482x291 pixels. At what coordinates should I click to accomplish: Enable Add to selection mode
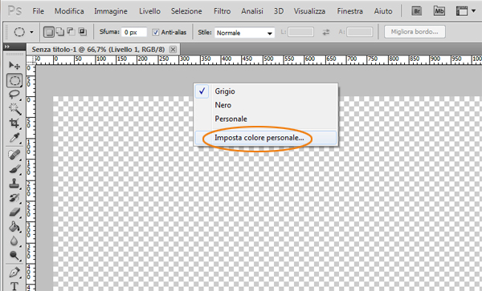60,31
